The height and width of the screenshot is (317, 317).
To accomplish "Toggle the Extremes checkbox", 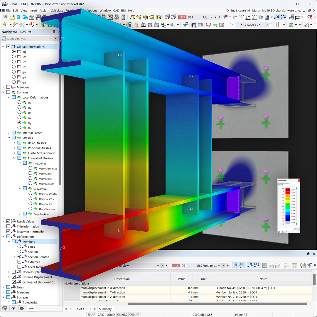I will click(19, 262).
